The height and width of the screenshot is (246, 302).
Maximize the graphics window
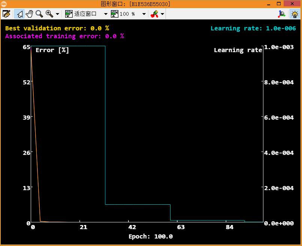[279, 4]
